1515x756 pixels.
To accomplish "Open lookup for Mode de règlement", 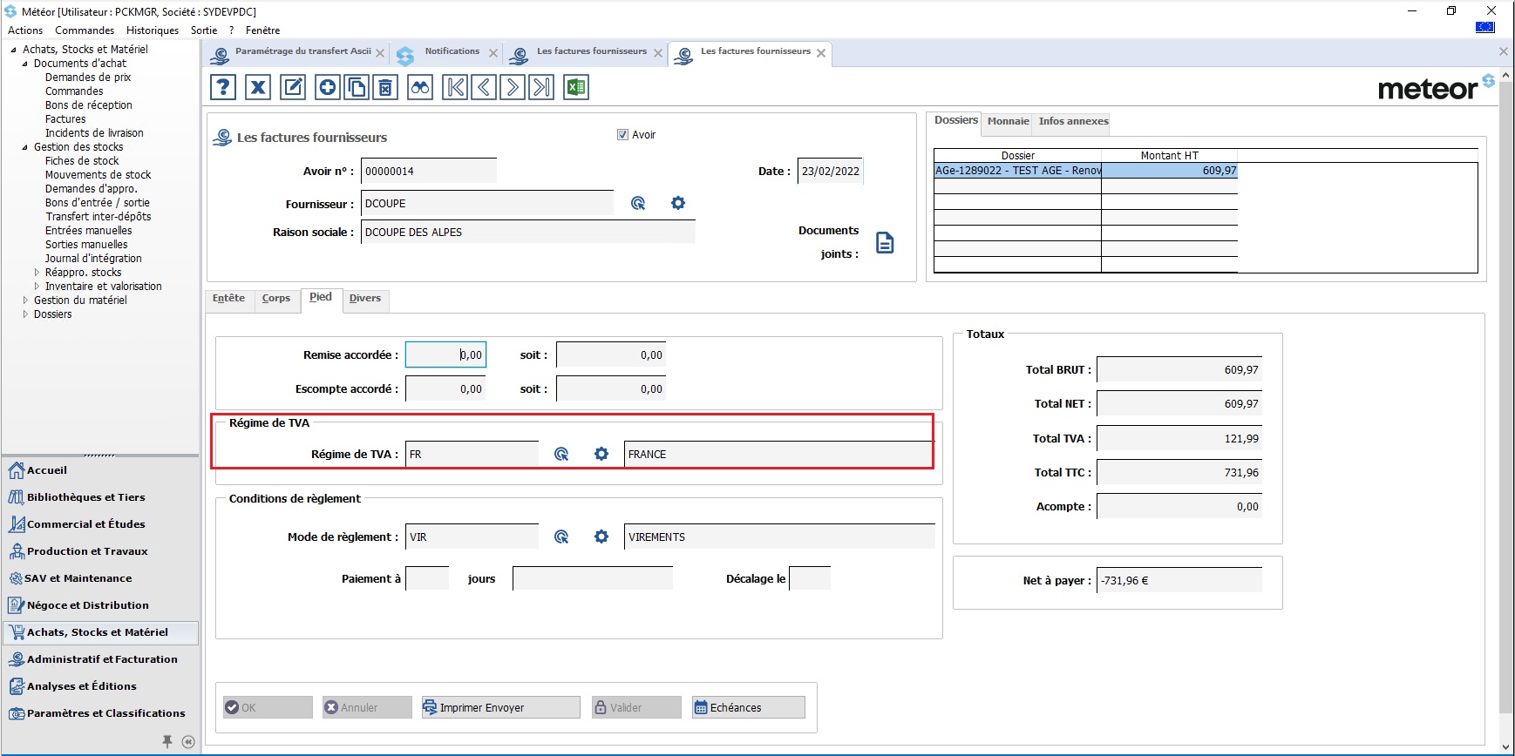I will click(561, 537).
